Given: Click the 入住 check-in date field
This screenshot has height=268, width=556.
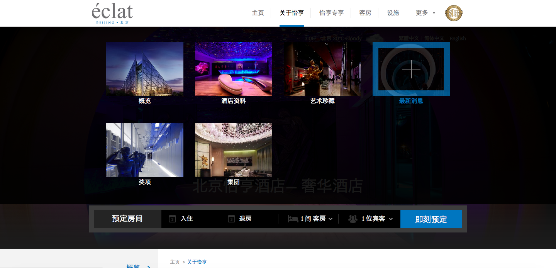Looking at the screenshot, I should pyautogui.click(x=191, y=219).
